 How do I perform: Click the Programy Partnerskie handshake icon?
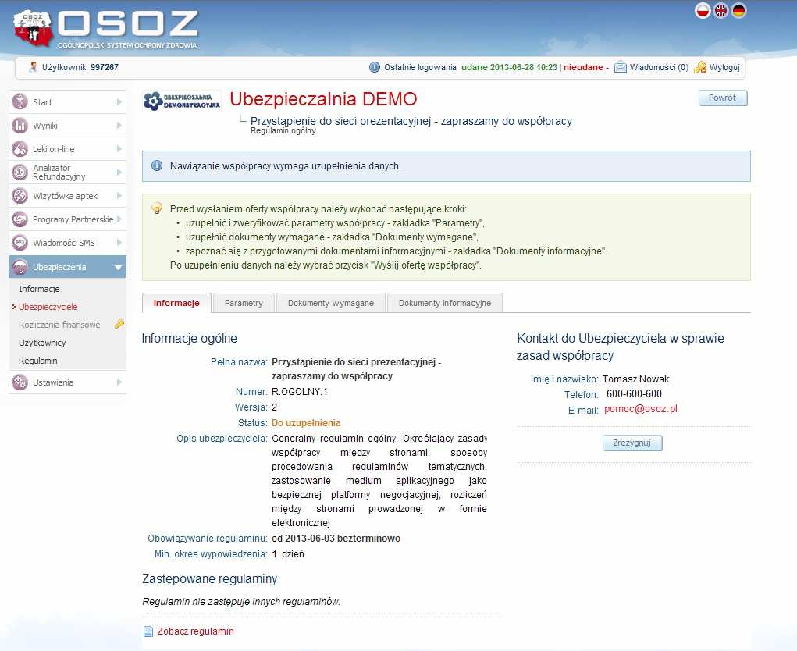(x=20, y=219)
